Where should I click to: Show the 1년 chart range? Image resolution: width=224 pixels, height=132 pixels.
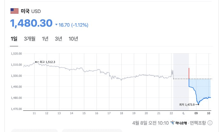(x=45, y=39)
